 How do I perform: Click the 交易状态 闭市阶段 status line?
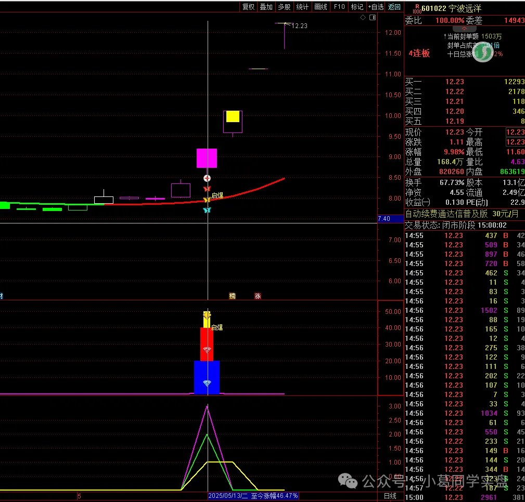[x=456, y=225]
